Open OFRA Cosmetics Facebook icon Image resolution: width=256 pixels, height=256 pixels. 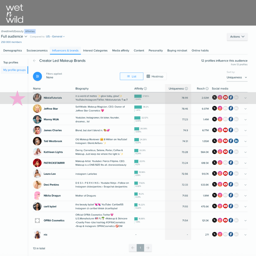(231, 220)
